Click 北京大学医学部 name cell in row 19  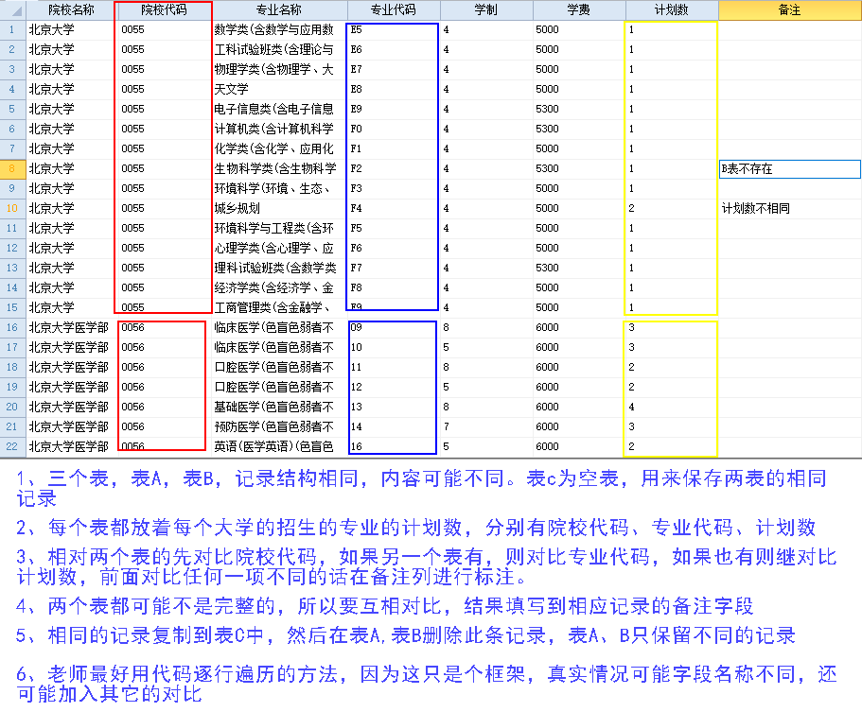pos(72,388)
